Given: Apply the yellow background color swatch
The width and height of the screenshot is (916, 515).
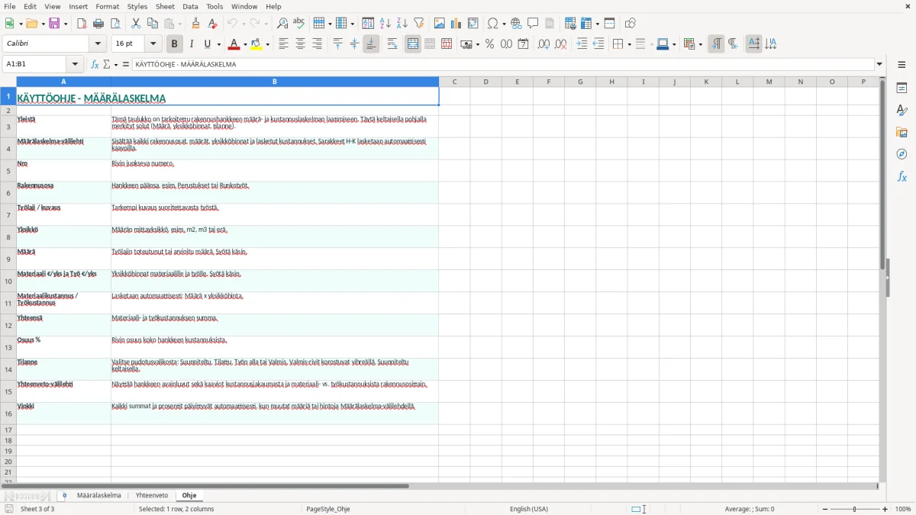Looking at the screenshot, I should click(256, 44).
